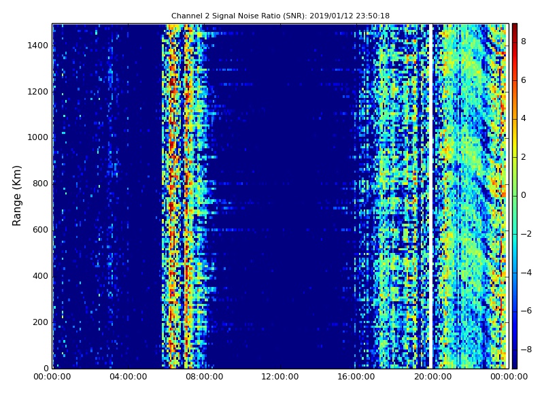Click the colorbar value −2 label

pyautogui.click(x=526, y=234)
